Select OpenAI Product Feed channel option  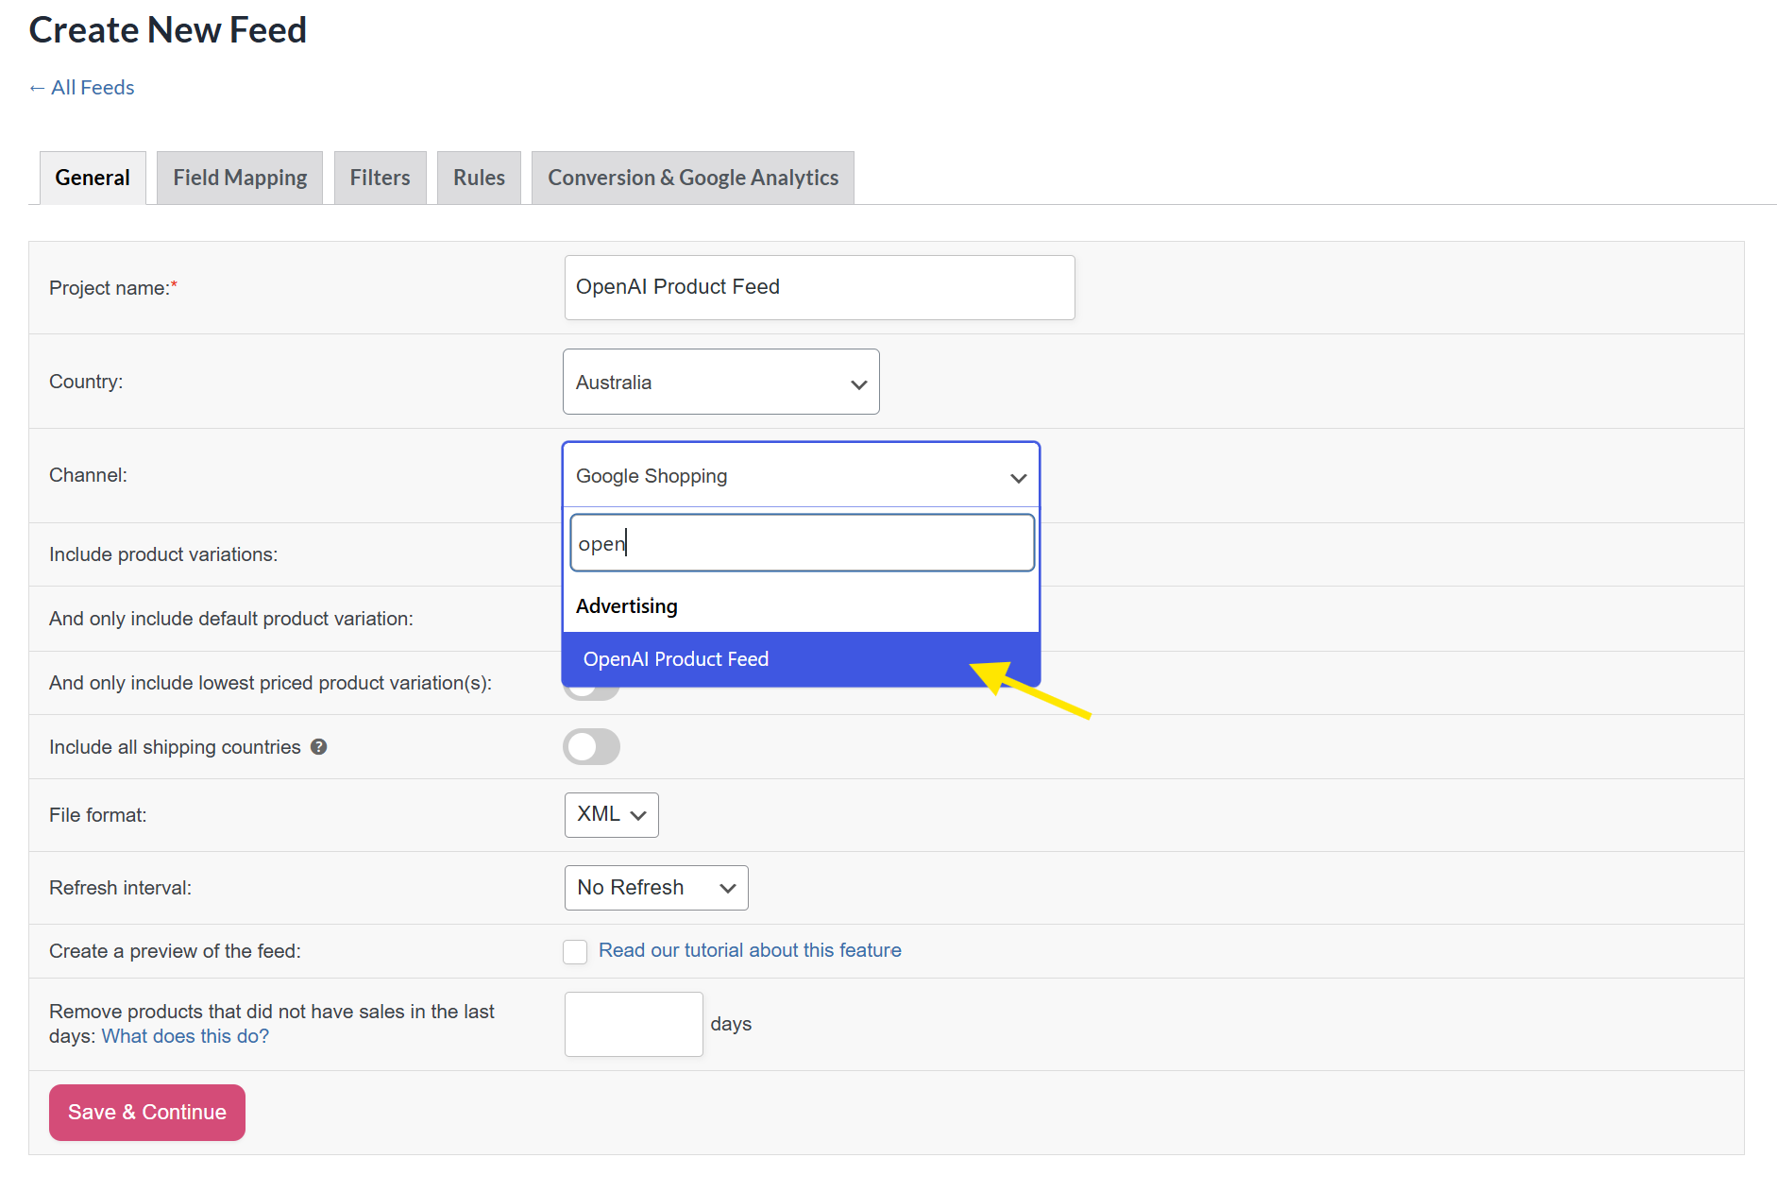[676, 659]
